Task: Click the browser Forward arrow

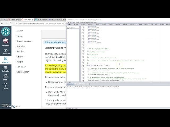Action: [x=6, y=23]
